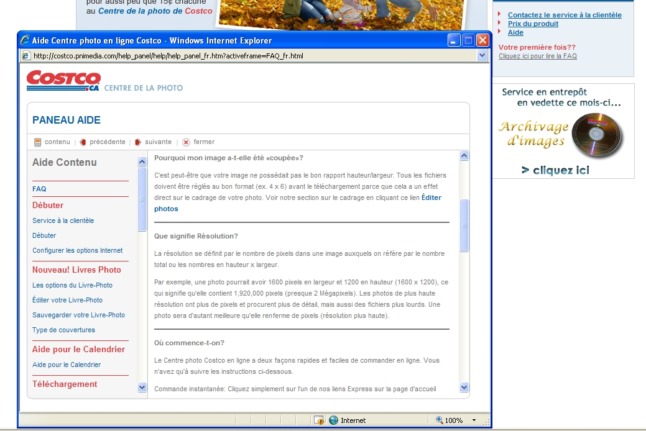Open Sauvegarder votre Livre-Photo topic
The width and height of the screenshot is (646, 431).
79,315
